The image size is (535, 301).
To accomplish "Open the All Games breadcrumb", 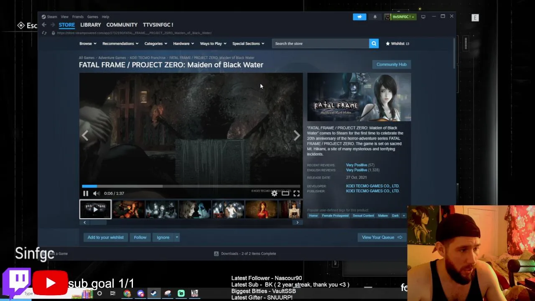I will (x=87, y=58).
